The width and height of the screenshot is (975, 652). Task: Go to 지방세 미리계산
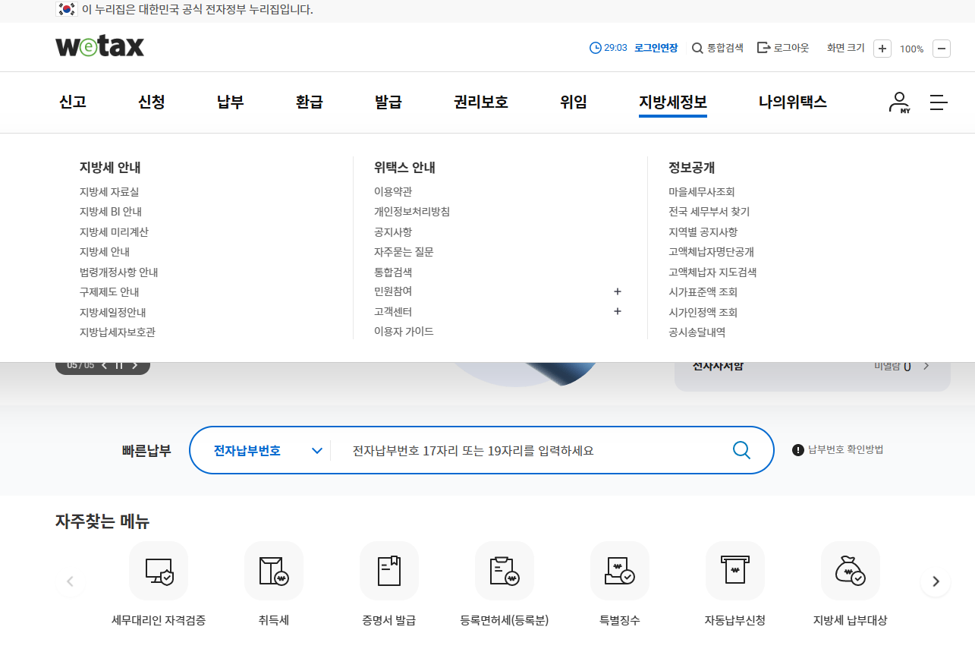[x=114, y=232]
